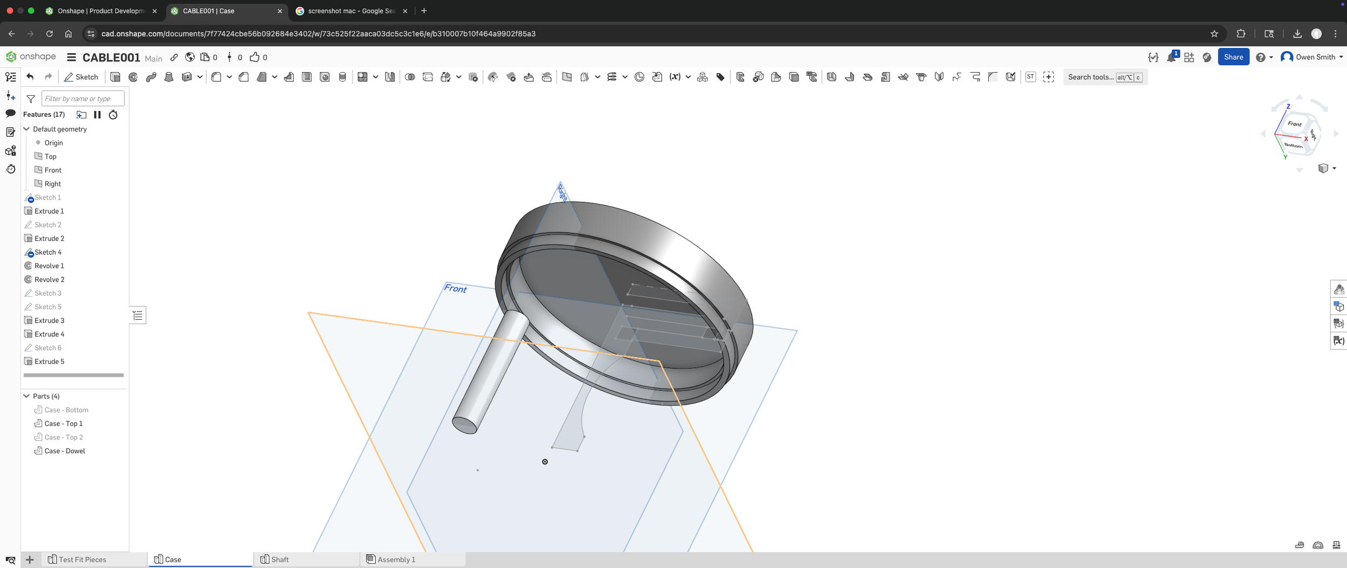Image resolution: width=1347 pixels, height=568 pixels.
Task: Switch to the Case tab
Action: 200,559
